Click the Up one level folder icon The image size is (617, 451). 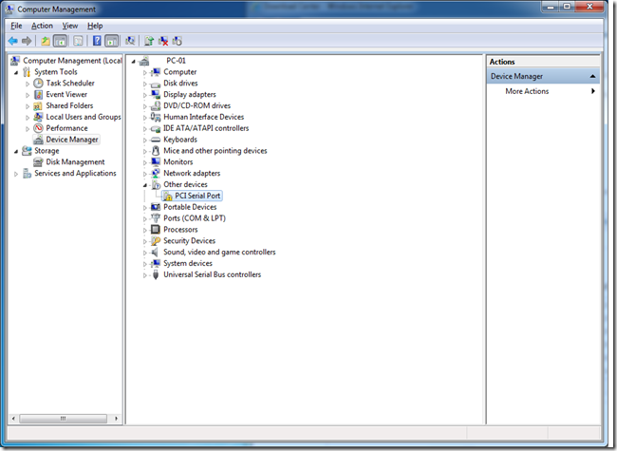(46, 41)
